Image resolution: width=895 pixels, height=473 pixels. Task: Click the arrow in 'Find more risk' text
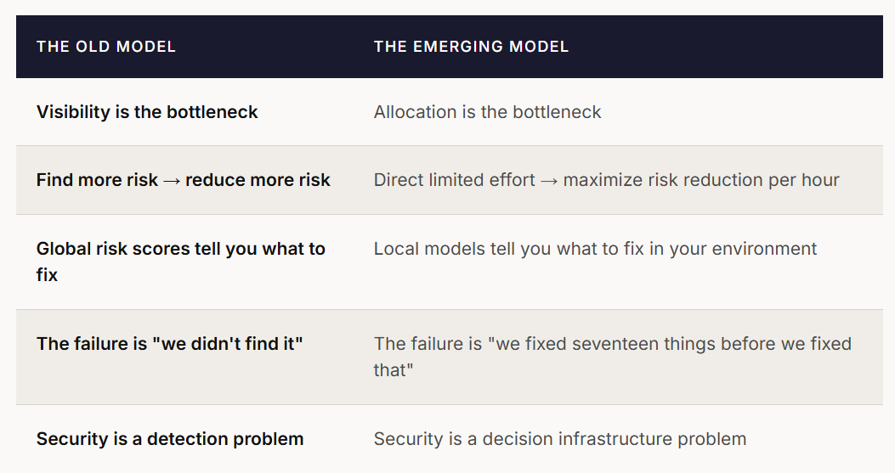pos(171,181)
